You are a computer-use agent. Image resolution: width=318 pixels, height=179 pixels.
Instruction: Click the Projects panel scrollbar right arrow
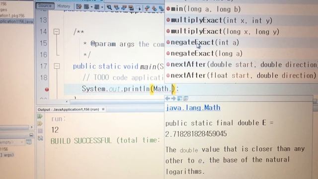tap(32, 127)
